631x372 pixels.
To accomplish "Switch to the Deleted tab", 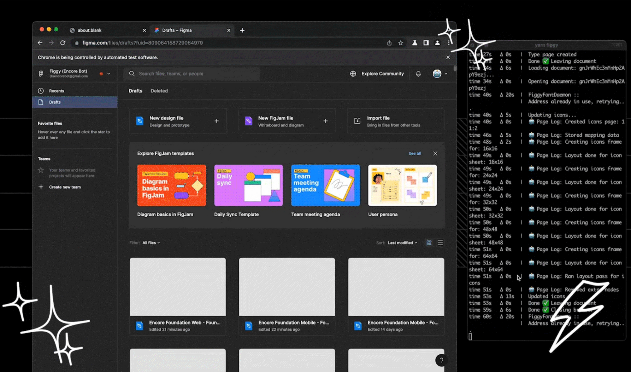I will (x=159, y=91).
